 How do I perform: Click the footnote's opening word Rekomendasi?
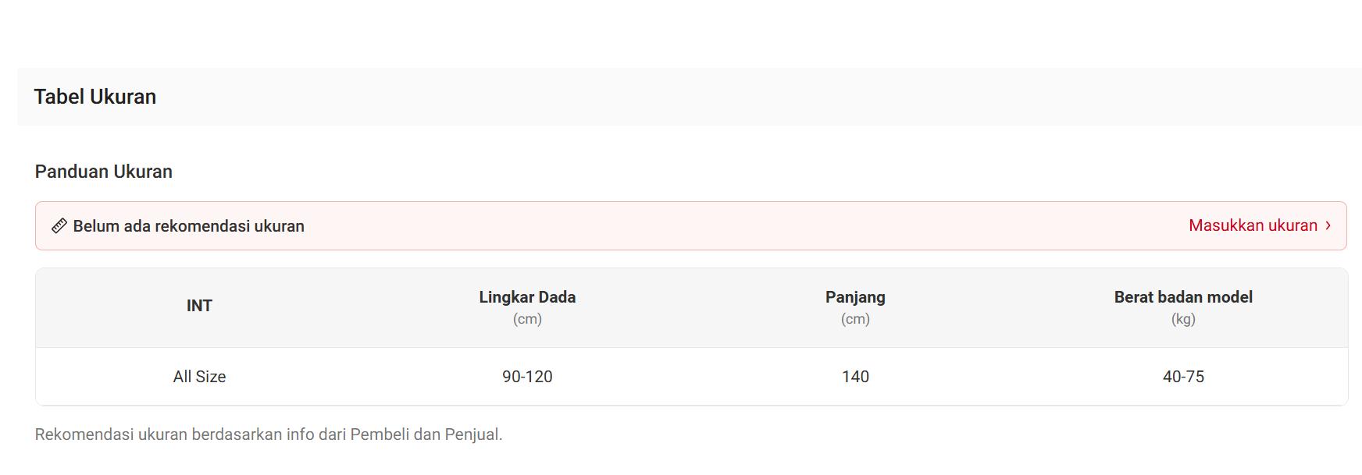point(84,434)
